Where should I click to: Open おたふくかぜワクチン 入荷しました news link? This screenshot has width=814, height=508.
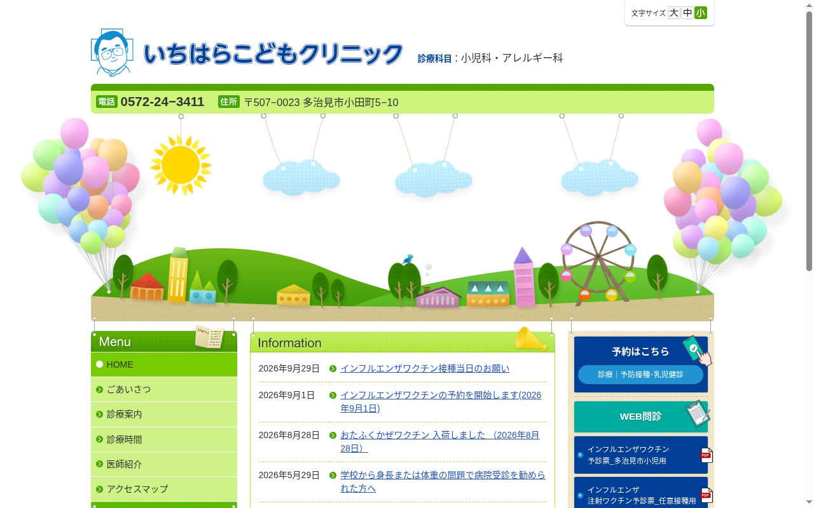(440, 442)
